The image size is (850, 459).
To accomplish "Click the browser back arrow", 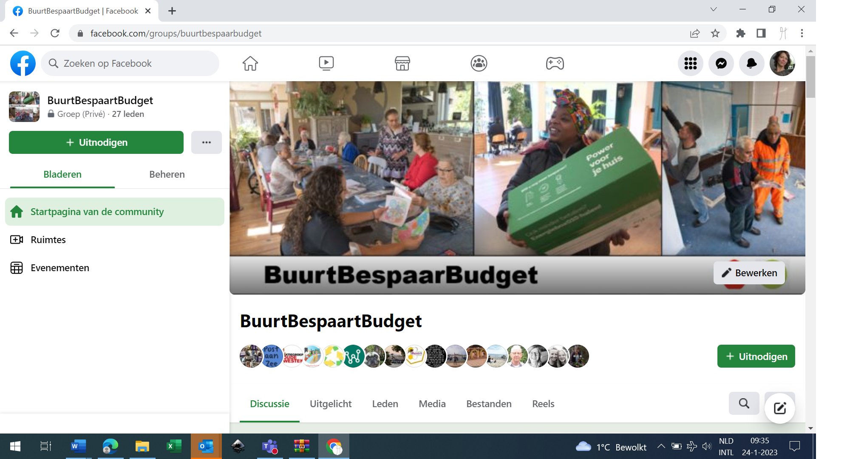I will pyautogui.click(x=14, y=33).
